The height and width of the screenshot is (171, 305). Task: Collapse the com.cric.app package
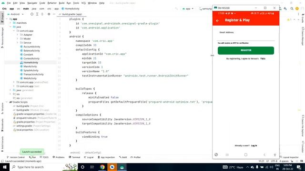click(14, 31)
